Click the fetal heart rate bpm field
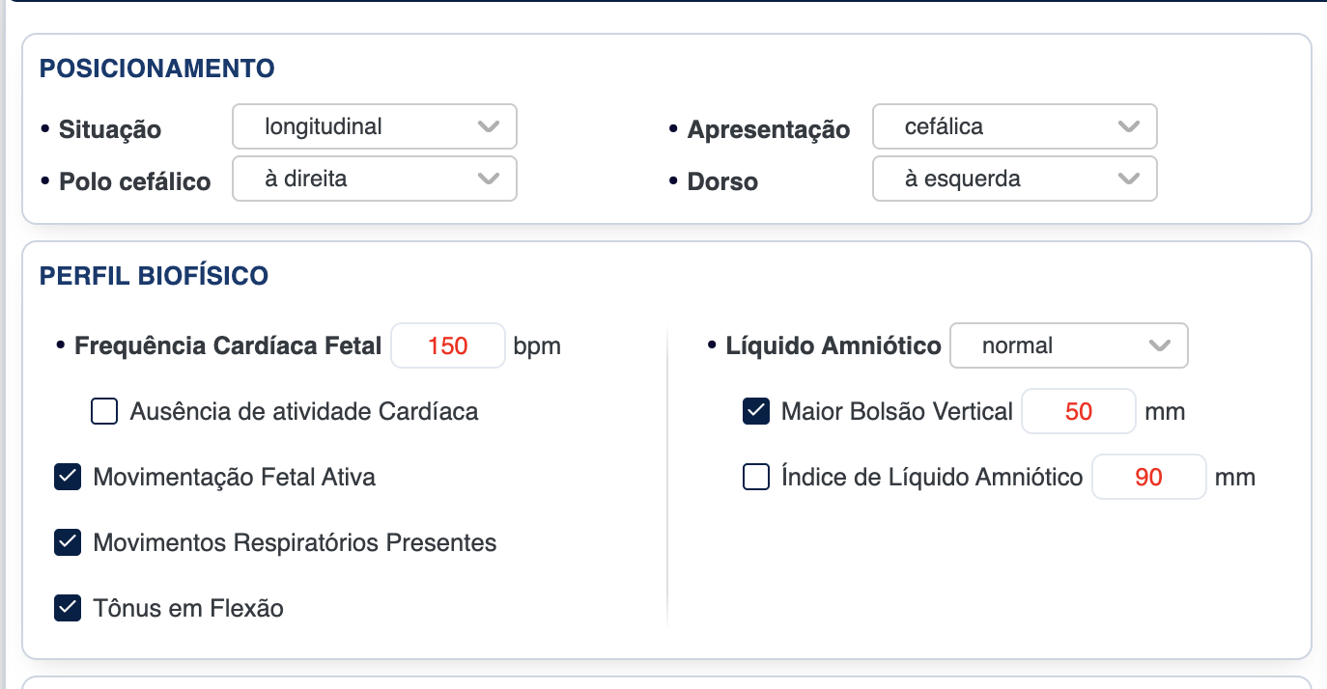Image resolution: width=1327 pixels, height=689 pixels. [x=448, y=345]
